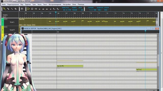Fast forward the song position
Image resolution: width=163 pixels, height=91 pixels.
pyautogui.click(x=47, y=9)
